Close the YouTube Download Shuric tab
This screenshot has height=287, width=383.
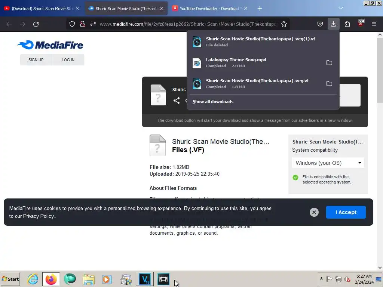pos(77,9)
